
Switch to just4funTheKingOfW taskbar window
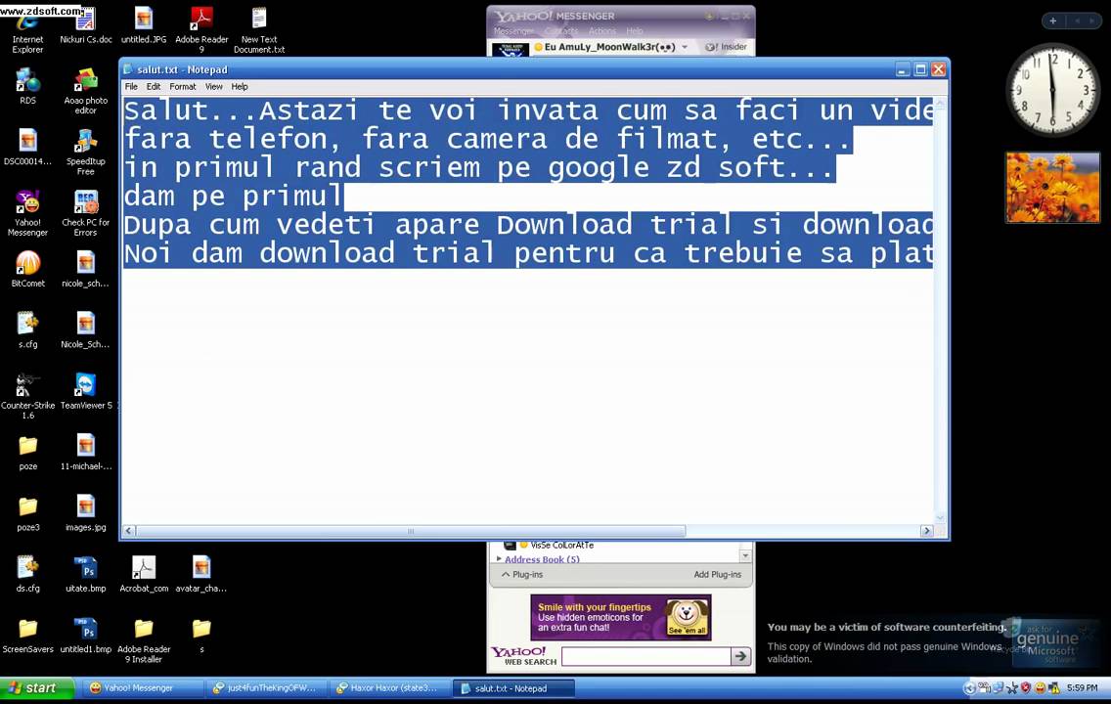coord(266,687)
